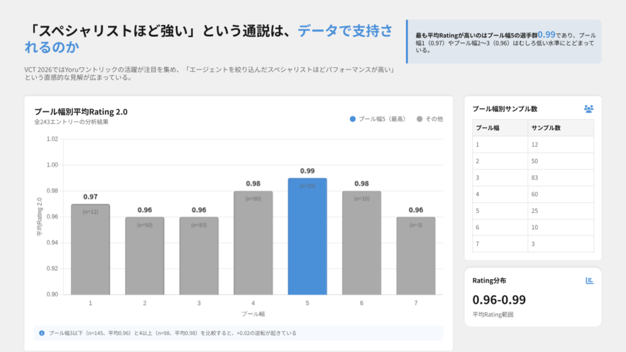
Task: Click the 0.96-0.99 rating range value
Action: (499, 300)
